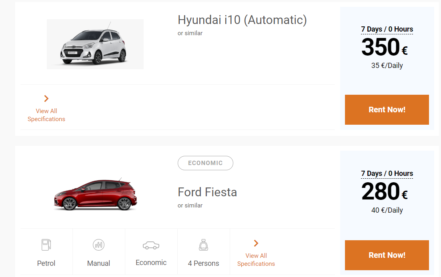Expand Hyundai i10 specifications chevron
Screen dimensions: 441x277
(46, 99)
